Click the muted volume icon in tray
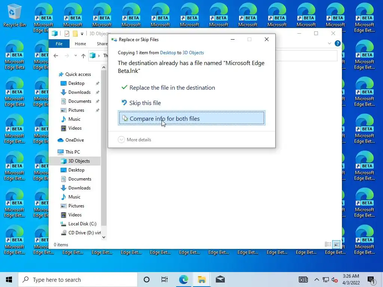383x287 pixels. (x=335, y=280)
